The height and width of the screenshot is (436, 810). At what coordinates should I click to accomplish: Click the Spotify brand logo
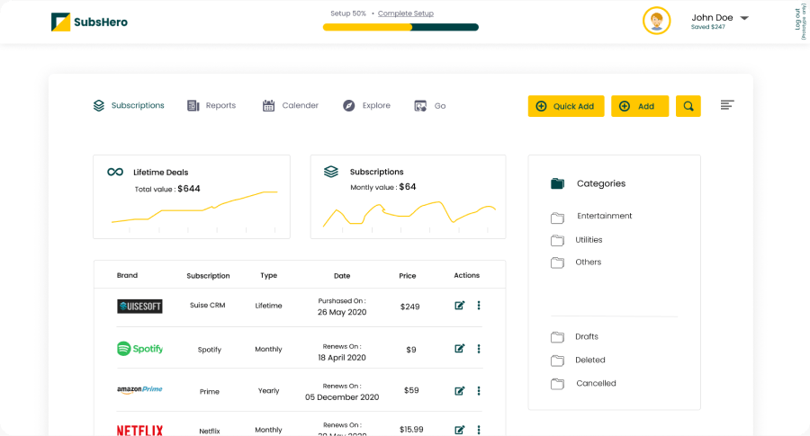[x=139, y=349]
